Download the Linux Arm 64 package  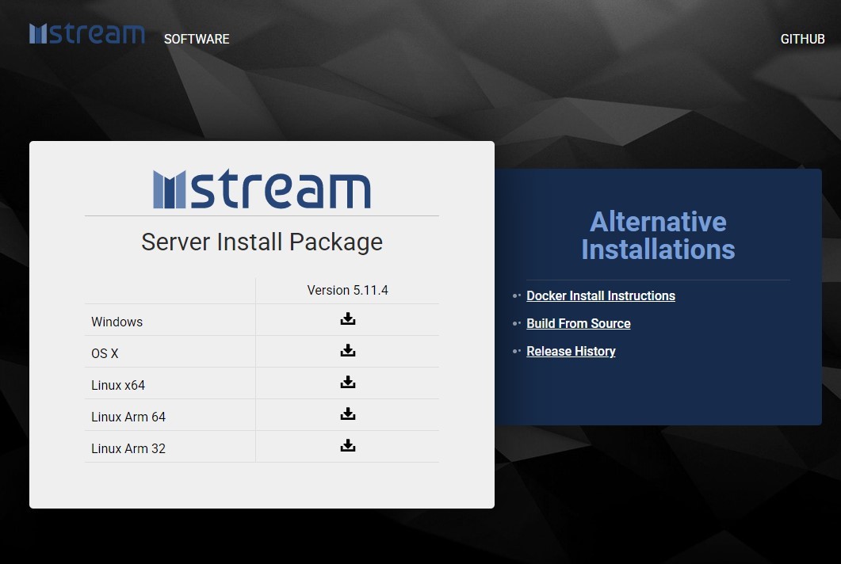pyautogui.click(x=347, y=413)
